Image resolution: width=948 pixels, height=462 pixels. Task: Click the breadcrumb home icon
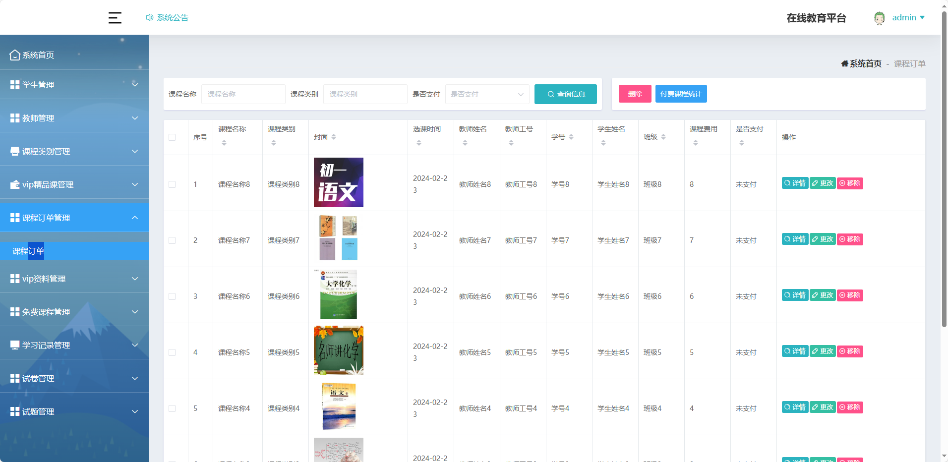point(844,63)
